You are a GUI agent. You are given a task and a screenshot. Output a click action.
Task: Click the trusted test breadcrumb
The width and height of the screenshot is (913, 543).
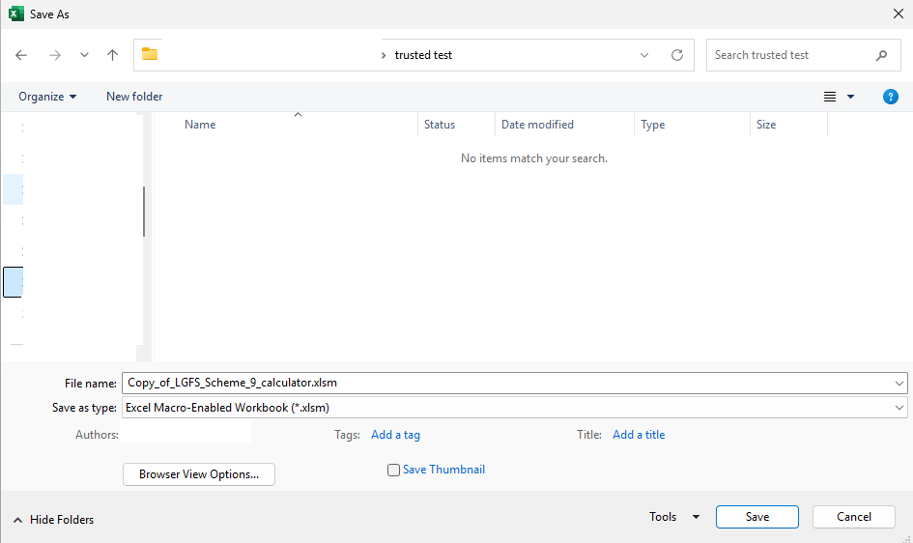click(423, 55)
